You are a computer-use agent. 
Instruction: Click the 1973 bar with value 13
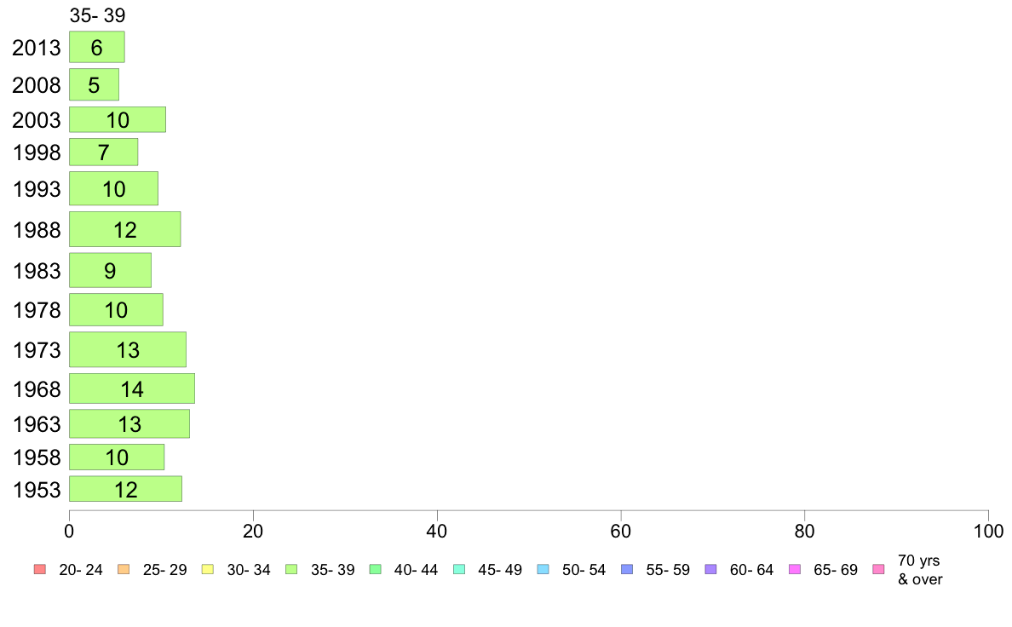(128, 350)
